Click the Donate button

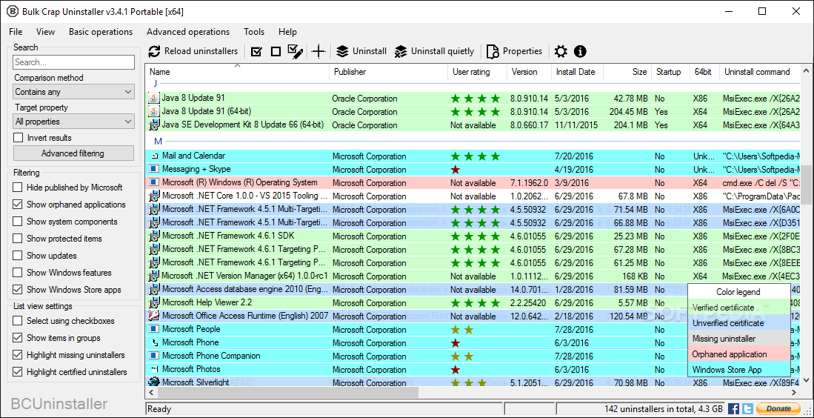point(778,408)
